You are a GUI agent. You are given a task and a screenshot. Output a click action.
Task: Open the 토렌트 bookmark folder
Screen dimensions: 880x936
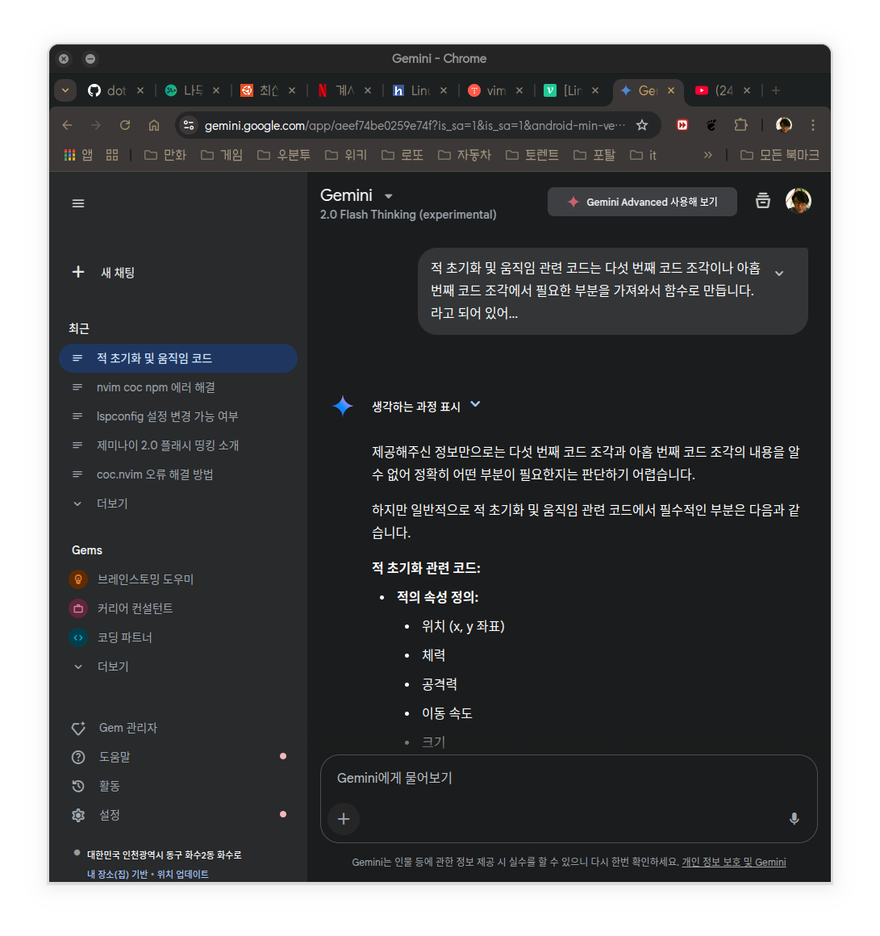point(532,155)
